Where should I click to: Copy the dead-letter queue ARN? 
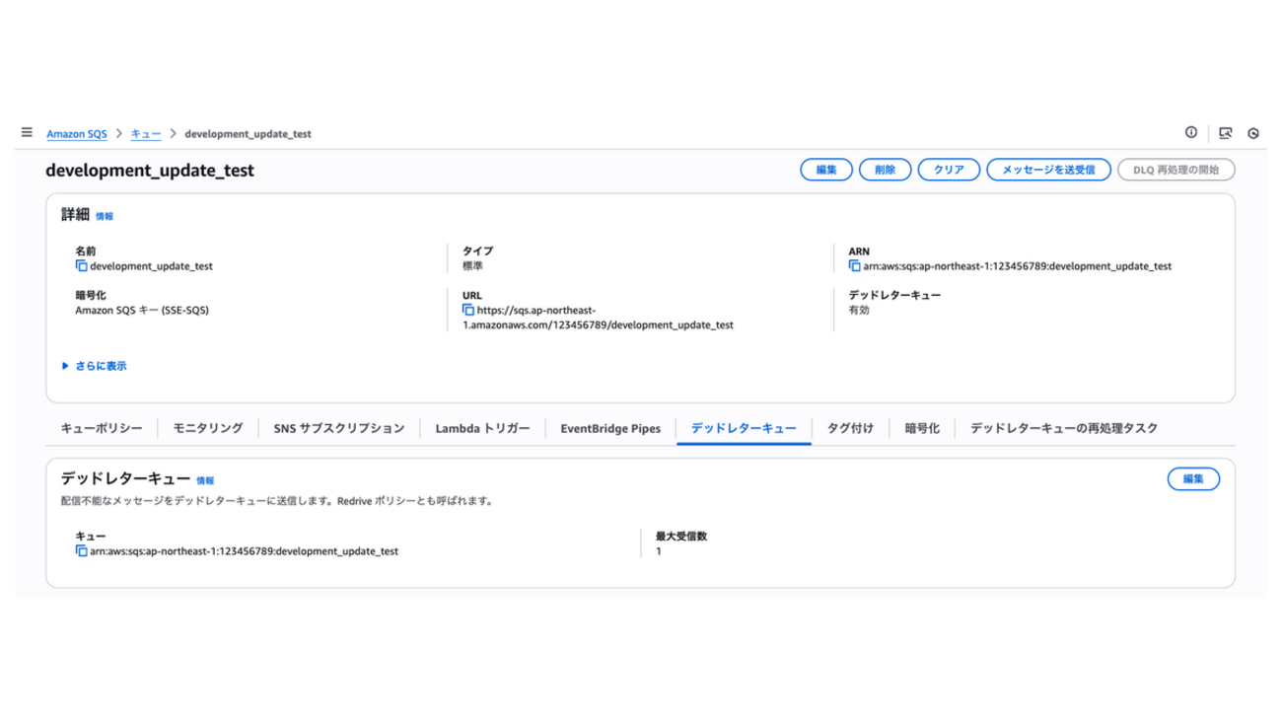81,551
